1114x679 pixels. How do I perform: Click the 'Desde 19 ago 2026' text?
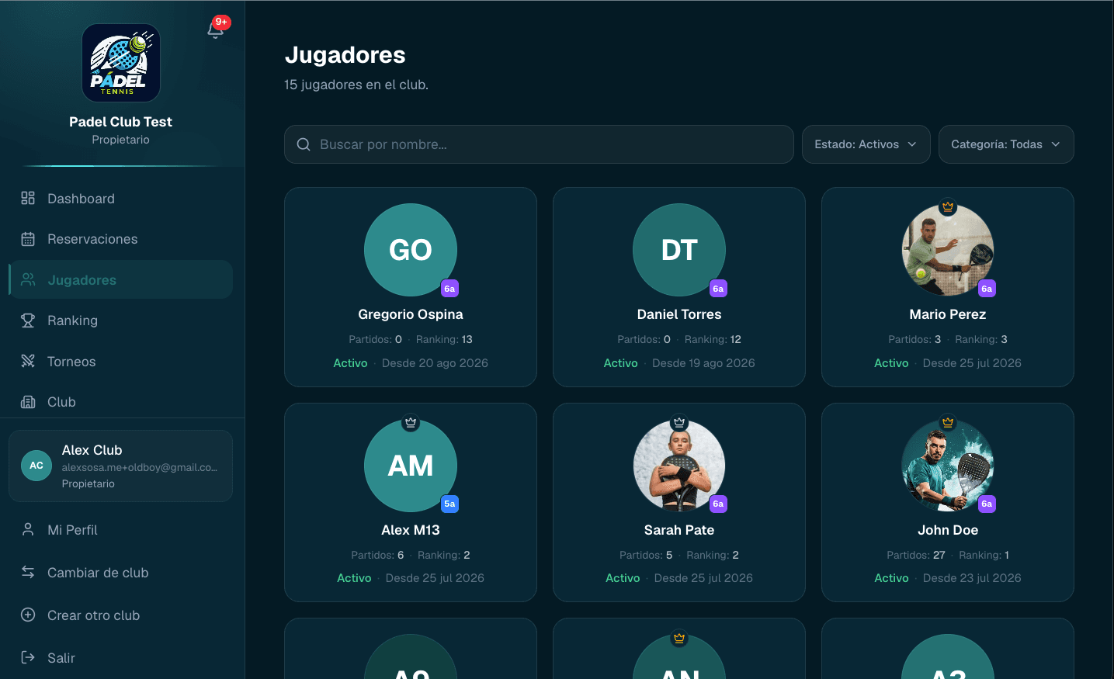[703, 363]
